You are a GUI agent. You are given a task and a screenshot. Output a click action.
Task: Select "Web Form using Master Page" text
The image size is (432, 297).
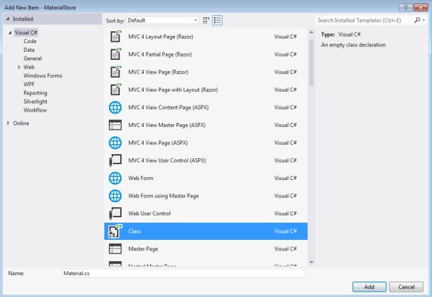click(x=163, y=196)
